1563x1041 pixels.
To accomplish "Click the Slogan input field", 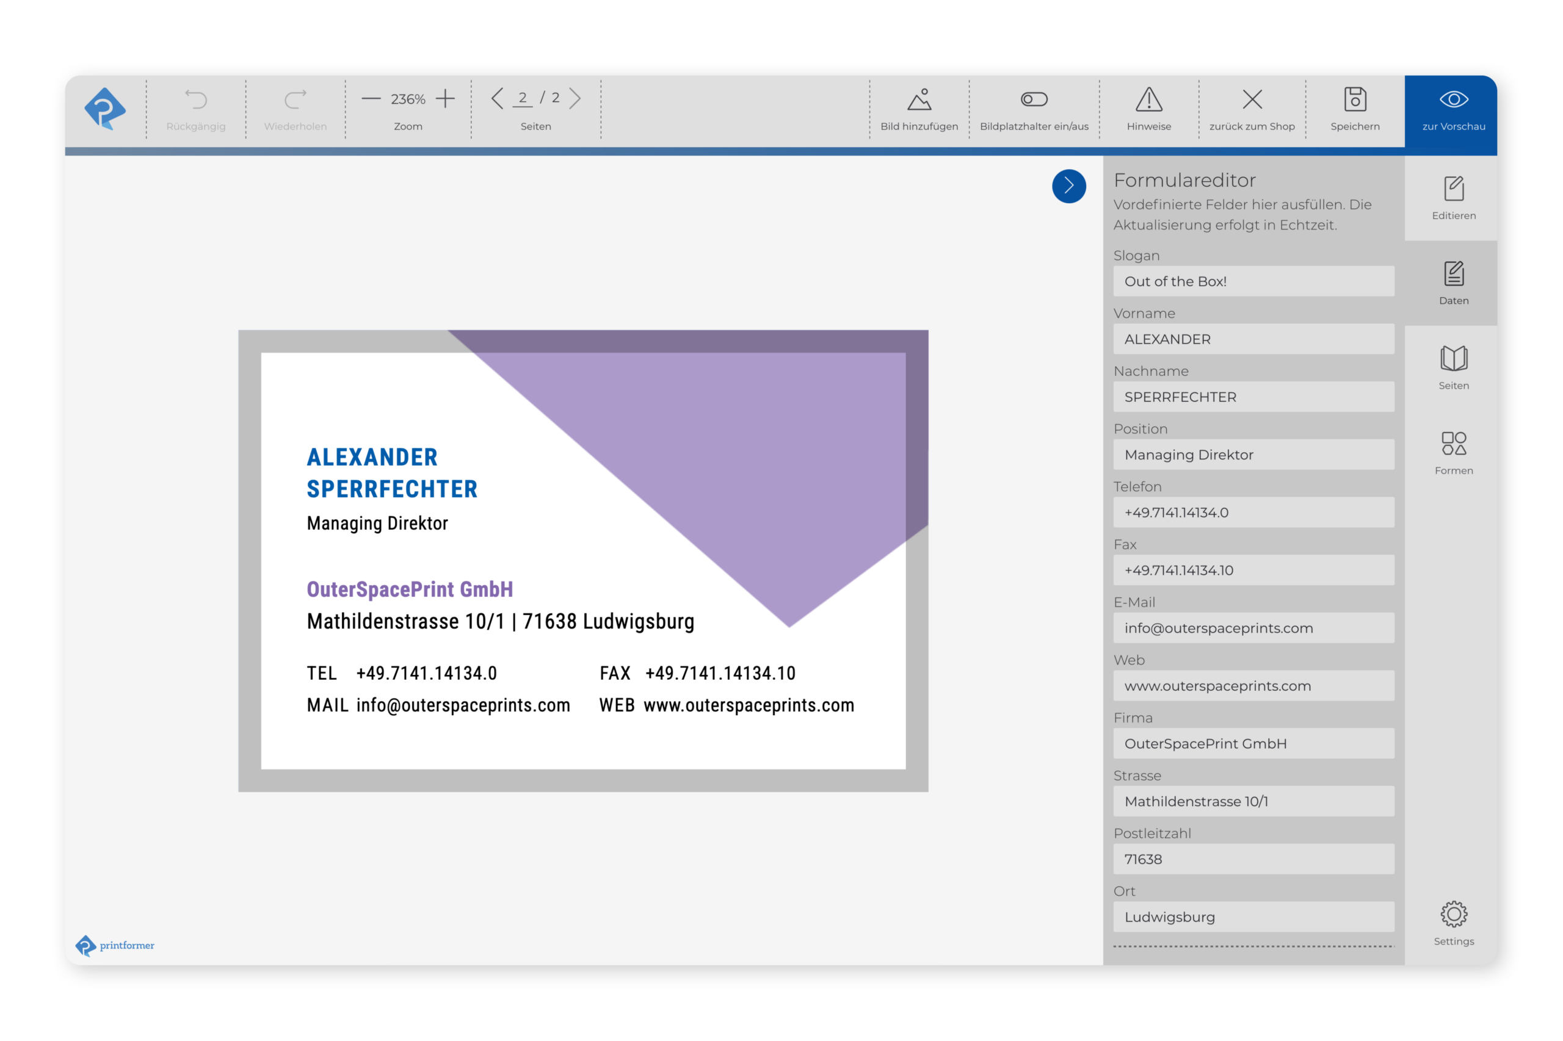I will [1253, 281].
